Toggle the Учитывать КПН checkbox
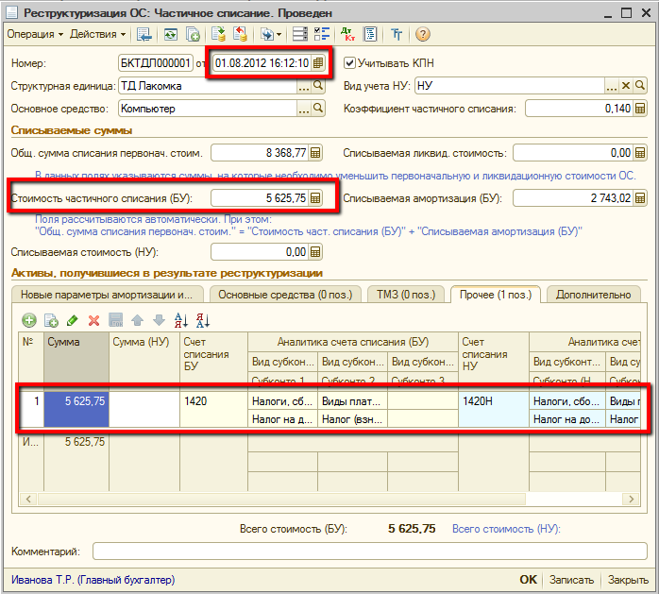This screenshot has width=659, height=594. click(x=350, y=63)
